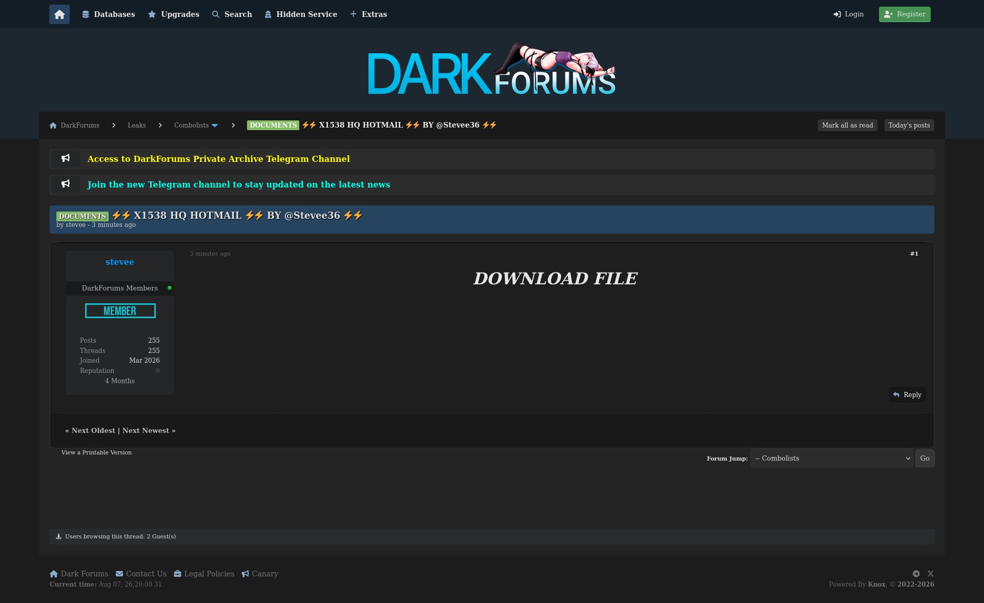Click the Go button for Forum Jump
The height and width of the screenshot is (603, 984).
point(925,459)
